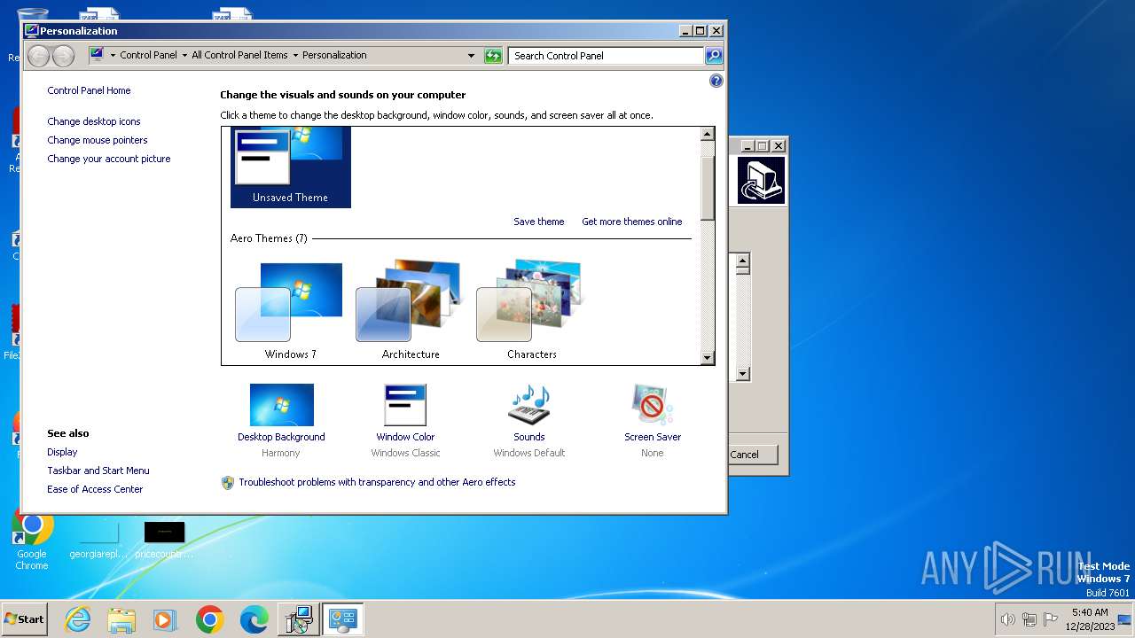Click the Aero troubleshoot problems link
The height and width of the screenshot is (638, 1135).
377,482
